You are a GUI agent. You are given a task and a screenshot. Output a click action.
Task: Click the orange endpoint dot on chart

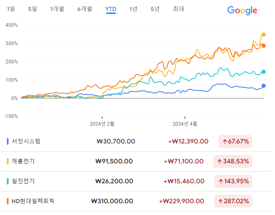click(264, 46)
